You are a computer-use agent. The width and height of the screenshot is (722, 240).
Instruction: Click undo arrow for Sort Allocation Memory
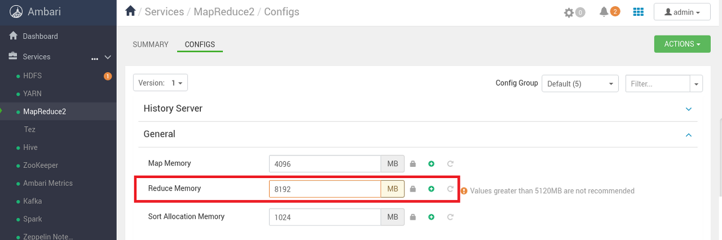[x=450, y=217]
